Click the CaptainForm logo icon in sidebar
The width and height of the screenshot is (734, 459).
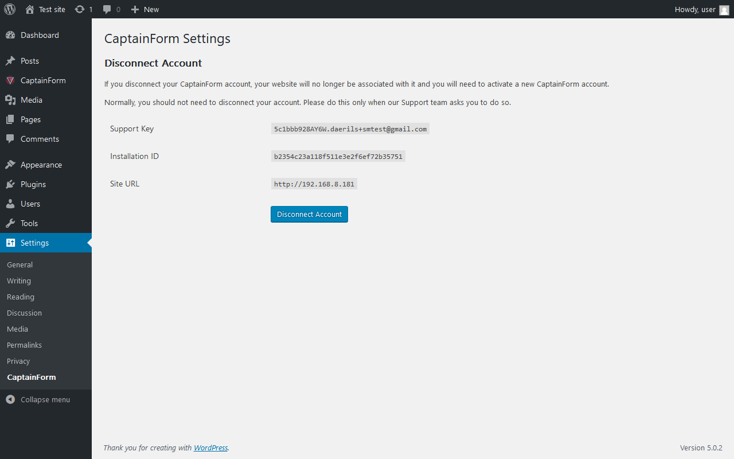pyautogui.click(x=10, y=80)
